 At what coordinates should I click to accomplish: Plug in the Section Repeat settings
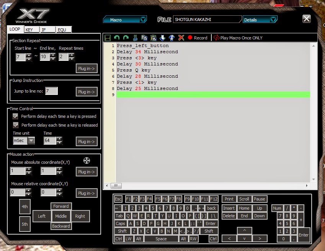(x=86, y=68)
